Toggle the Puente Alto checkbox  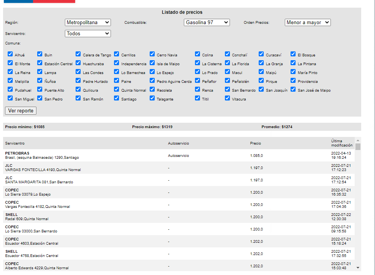pos(40,89)
